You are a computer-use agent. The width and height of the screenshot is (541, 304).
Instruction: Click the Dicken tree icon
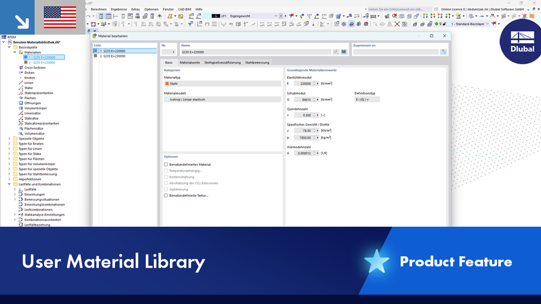[21, 73]
